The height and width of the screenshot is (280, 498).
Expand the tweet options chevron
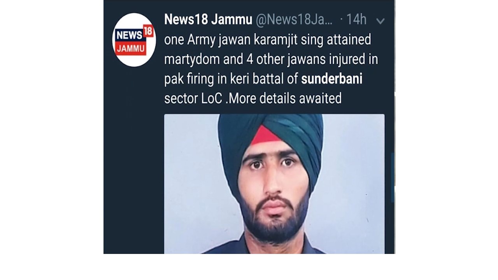381,21
